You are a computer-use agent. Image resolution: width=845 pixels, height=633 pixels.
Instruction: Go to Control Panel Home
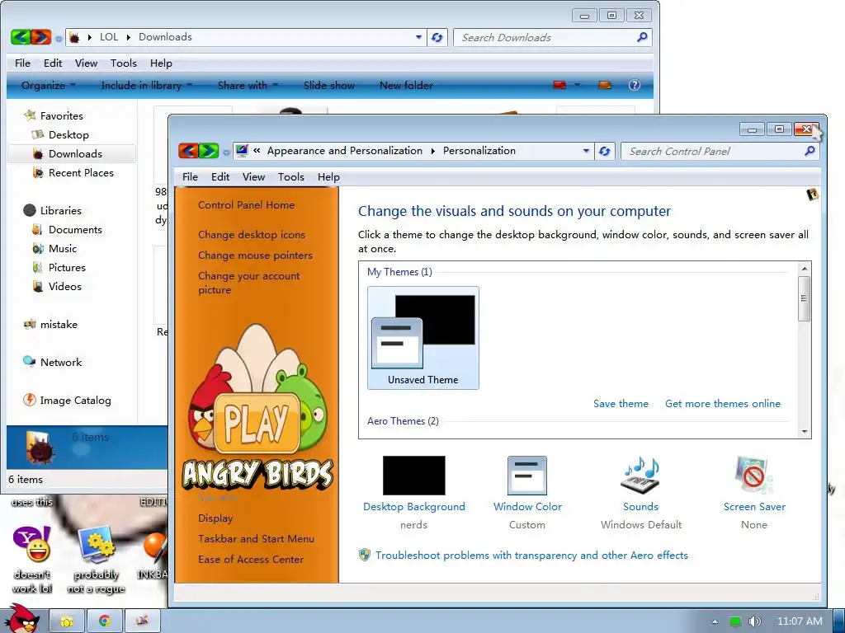[246, 204]
